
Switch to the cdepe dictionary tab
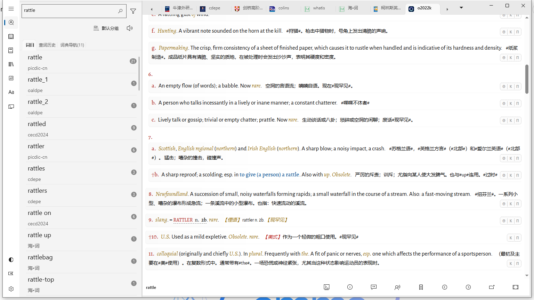[214, 8]
